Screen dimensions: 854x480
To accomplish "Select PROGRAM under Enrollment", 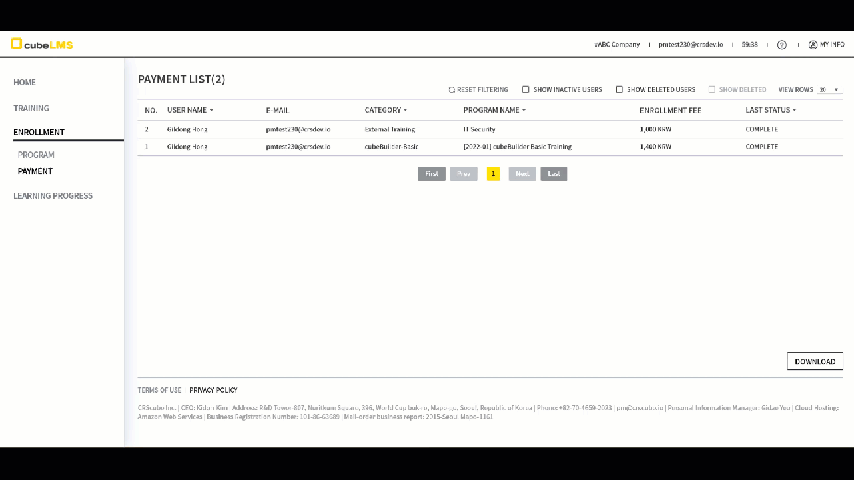I will (x=36, y=155).
